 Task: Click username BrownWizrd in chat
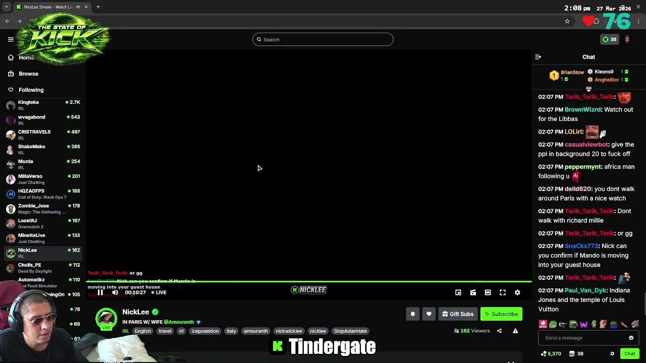coord(583,109)
